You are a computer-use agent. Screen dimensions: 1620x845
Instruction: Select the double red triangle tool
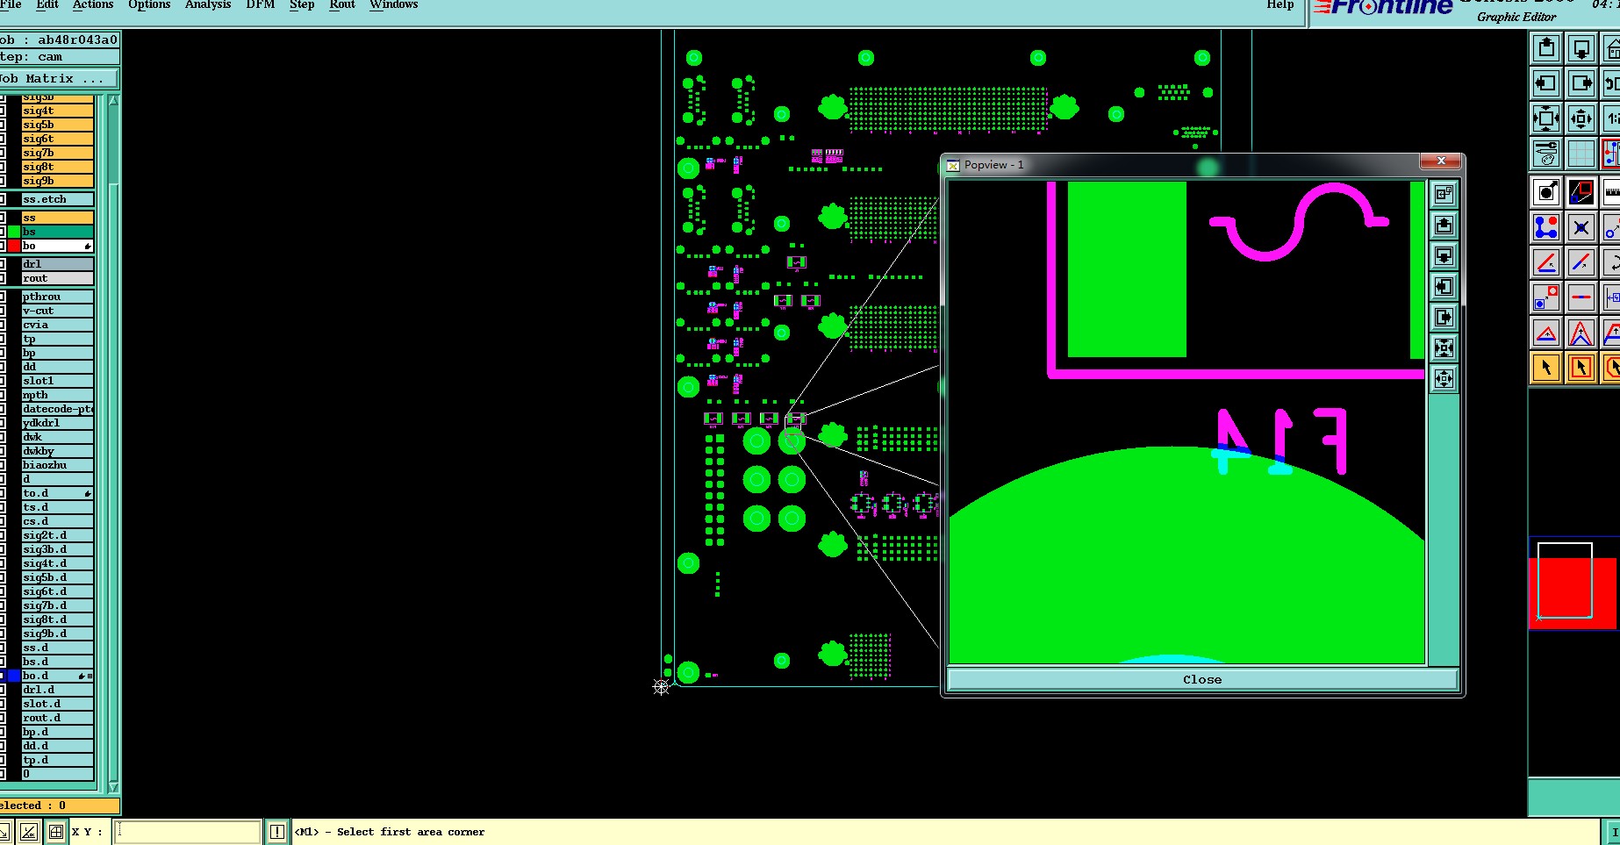click(x=1581, y=333)
